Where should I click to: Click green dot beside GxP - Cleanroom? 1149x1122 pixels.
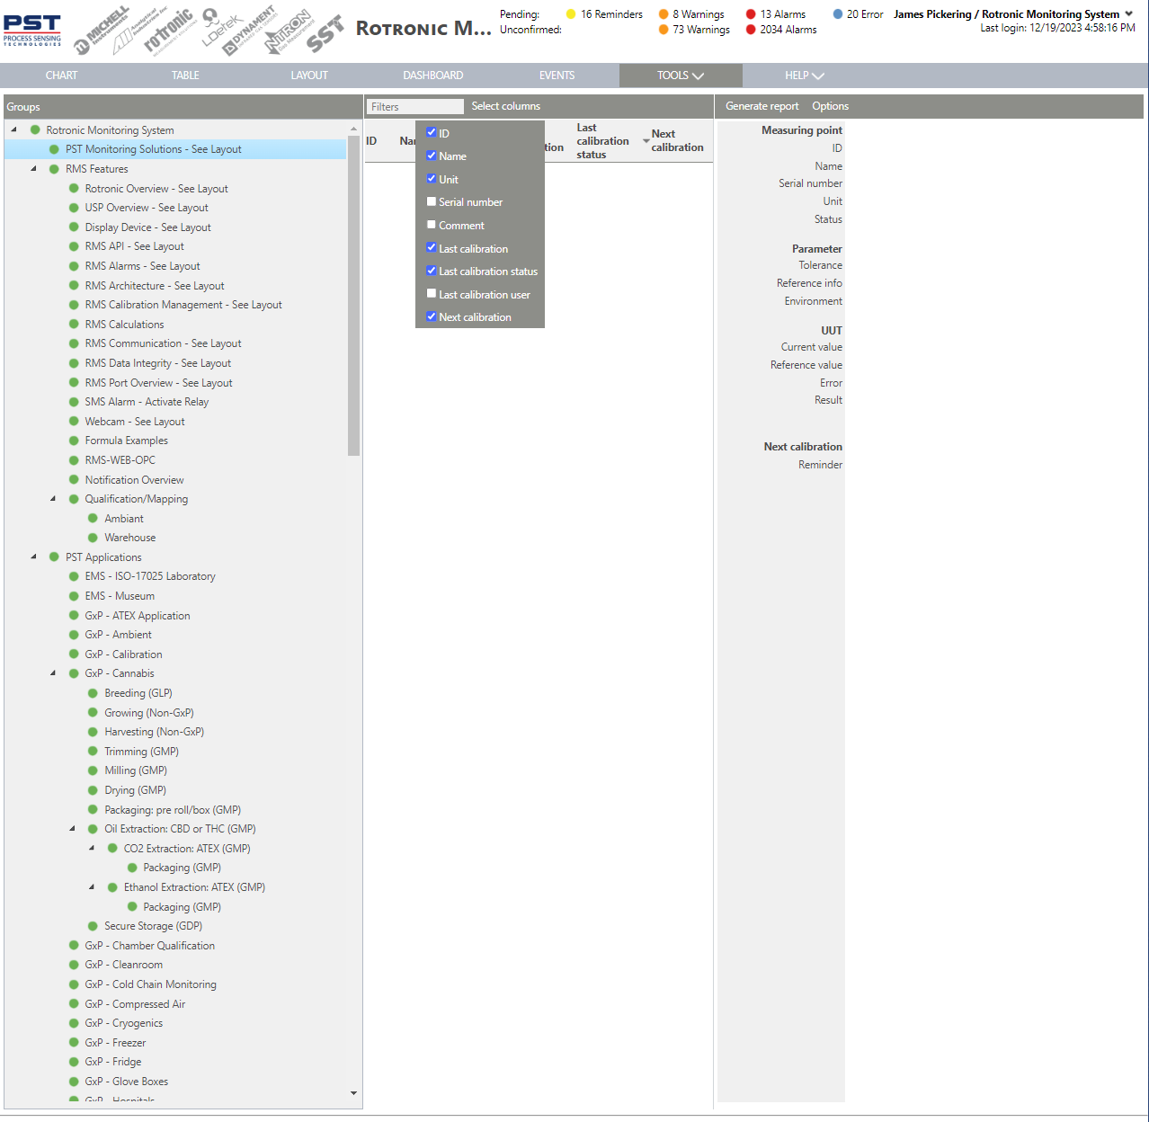[x=75, y=965]
